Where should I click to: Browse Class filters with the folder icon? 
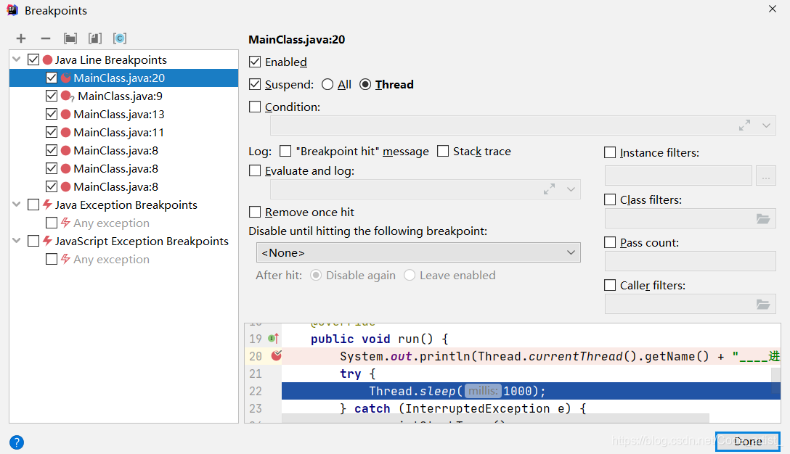(x=763, y=218)
